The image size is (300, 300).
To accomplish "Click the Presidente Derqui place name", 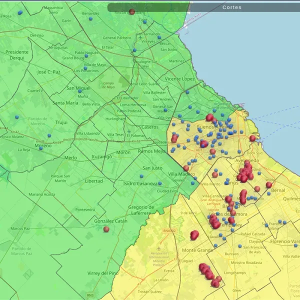I will pyautogui.click(x=17, y=54).
